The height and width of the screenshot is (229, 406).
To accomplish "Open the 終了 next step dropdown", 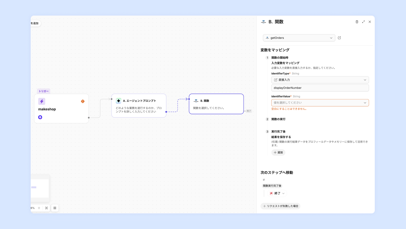I will 277,193.
